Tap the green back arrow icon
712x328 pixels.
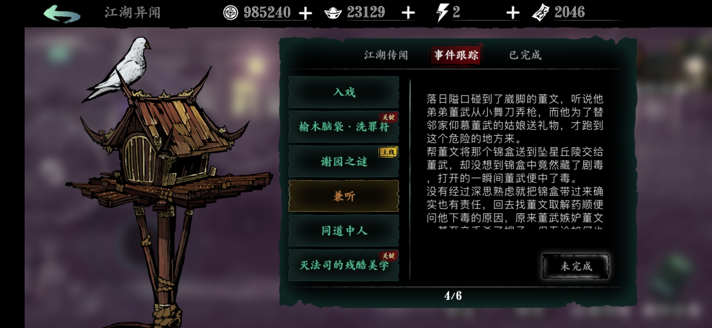click(62, 14)
